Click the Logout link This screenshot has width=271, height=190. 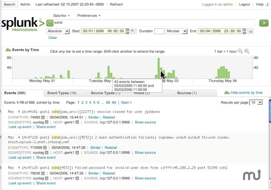[x=244, y=5]
